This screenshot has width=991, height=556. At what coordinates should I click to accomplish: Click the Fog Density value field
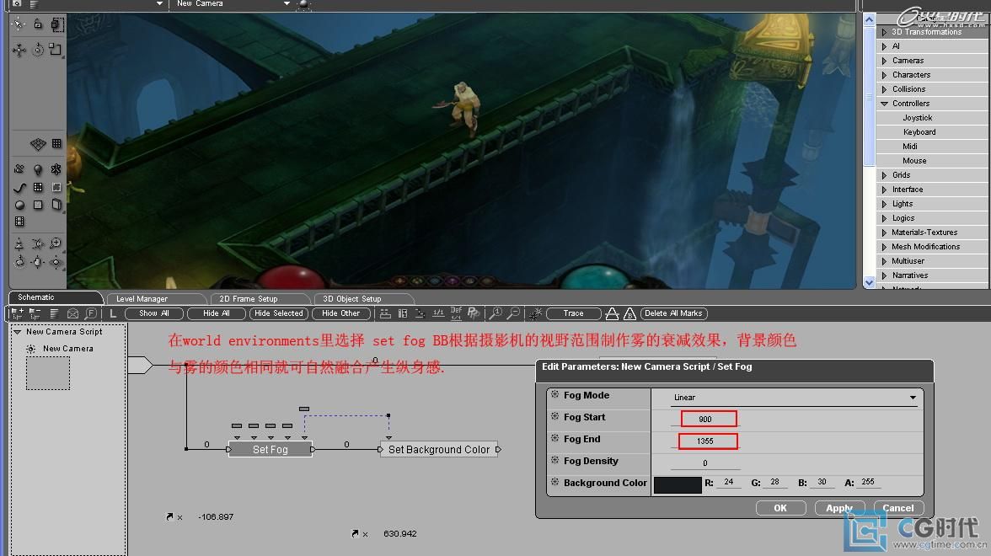[704, 463]
